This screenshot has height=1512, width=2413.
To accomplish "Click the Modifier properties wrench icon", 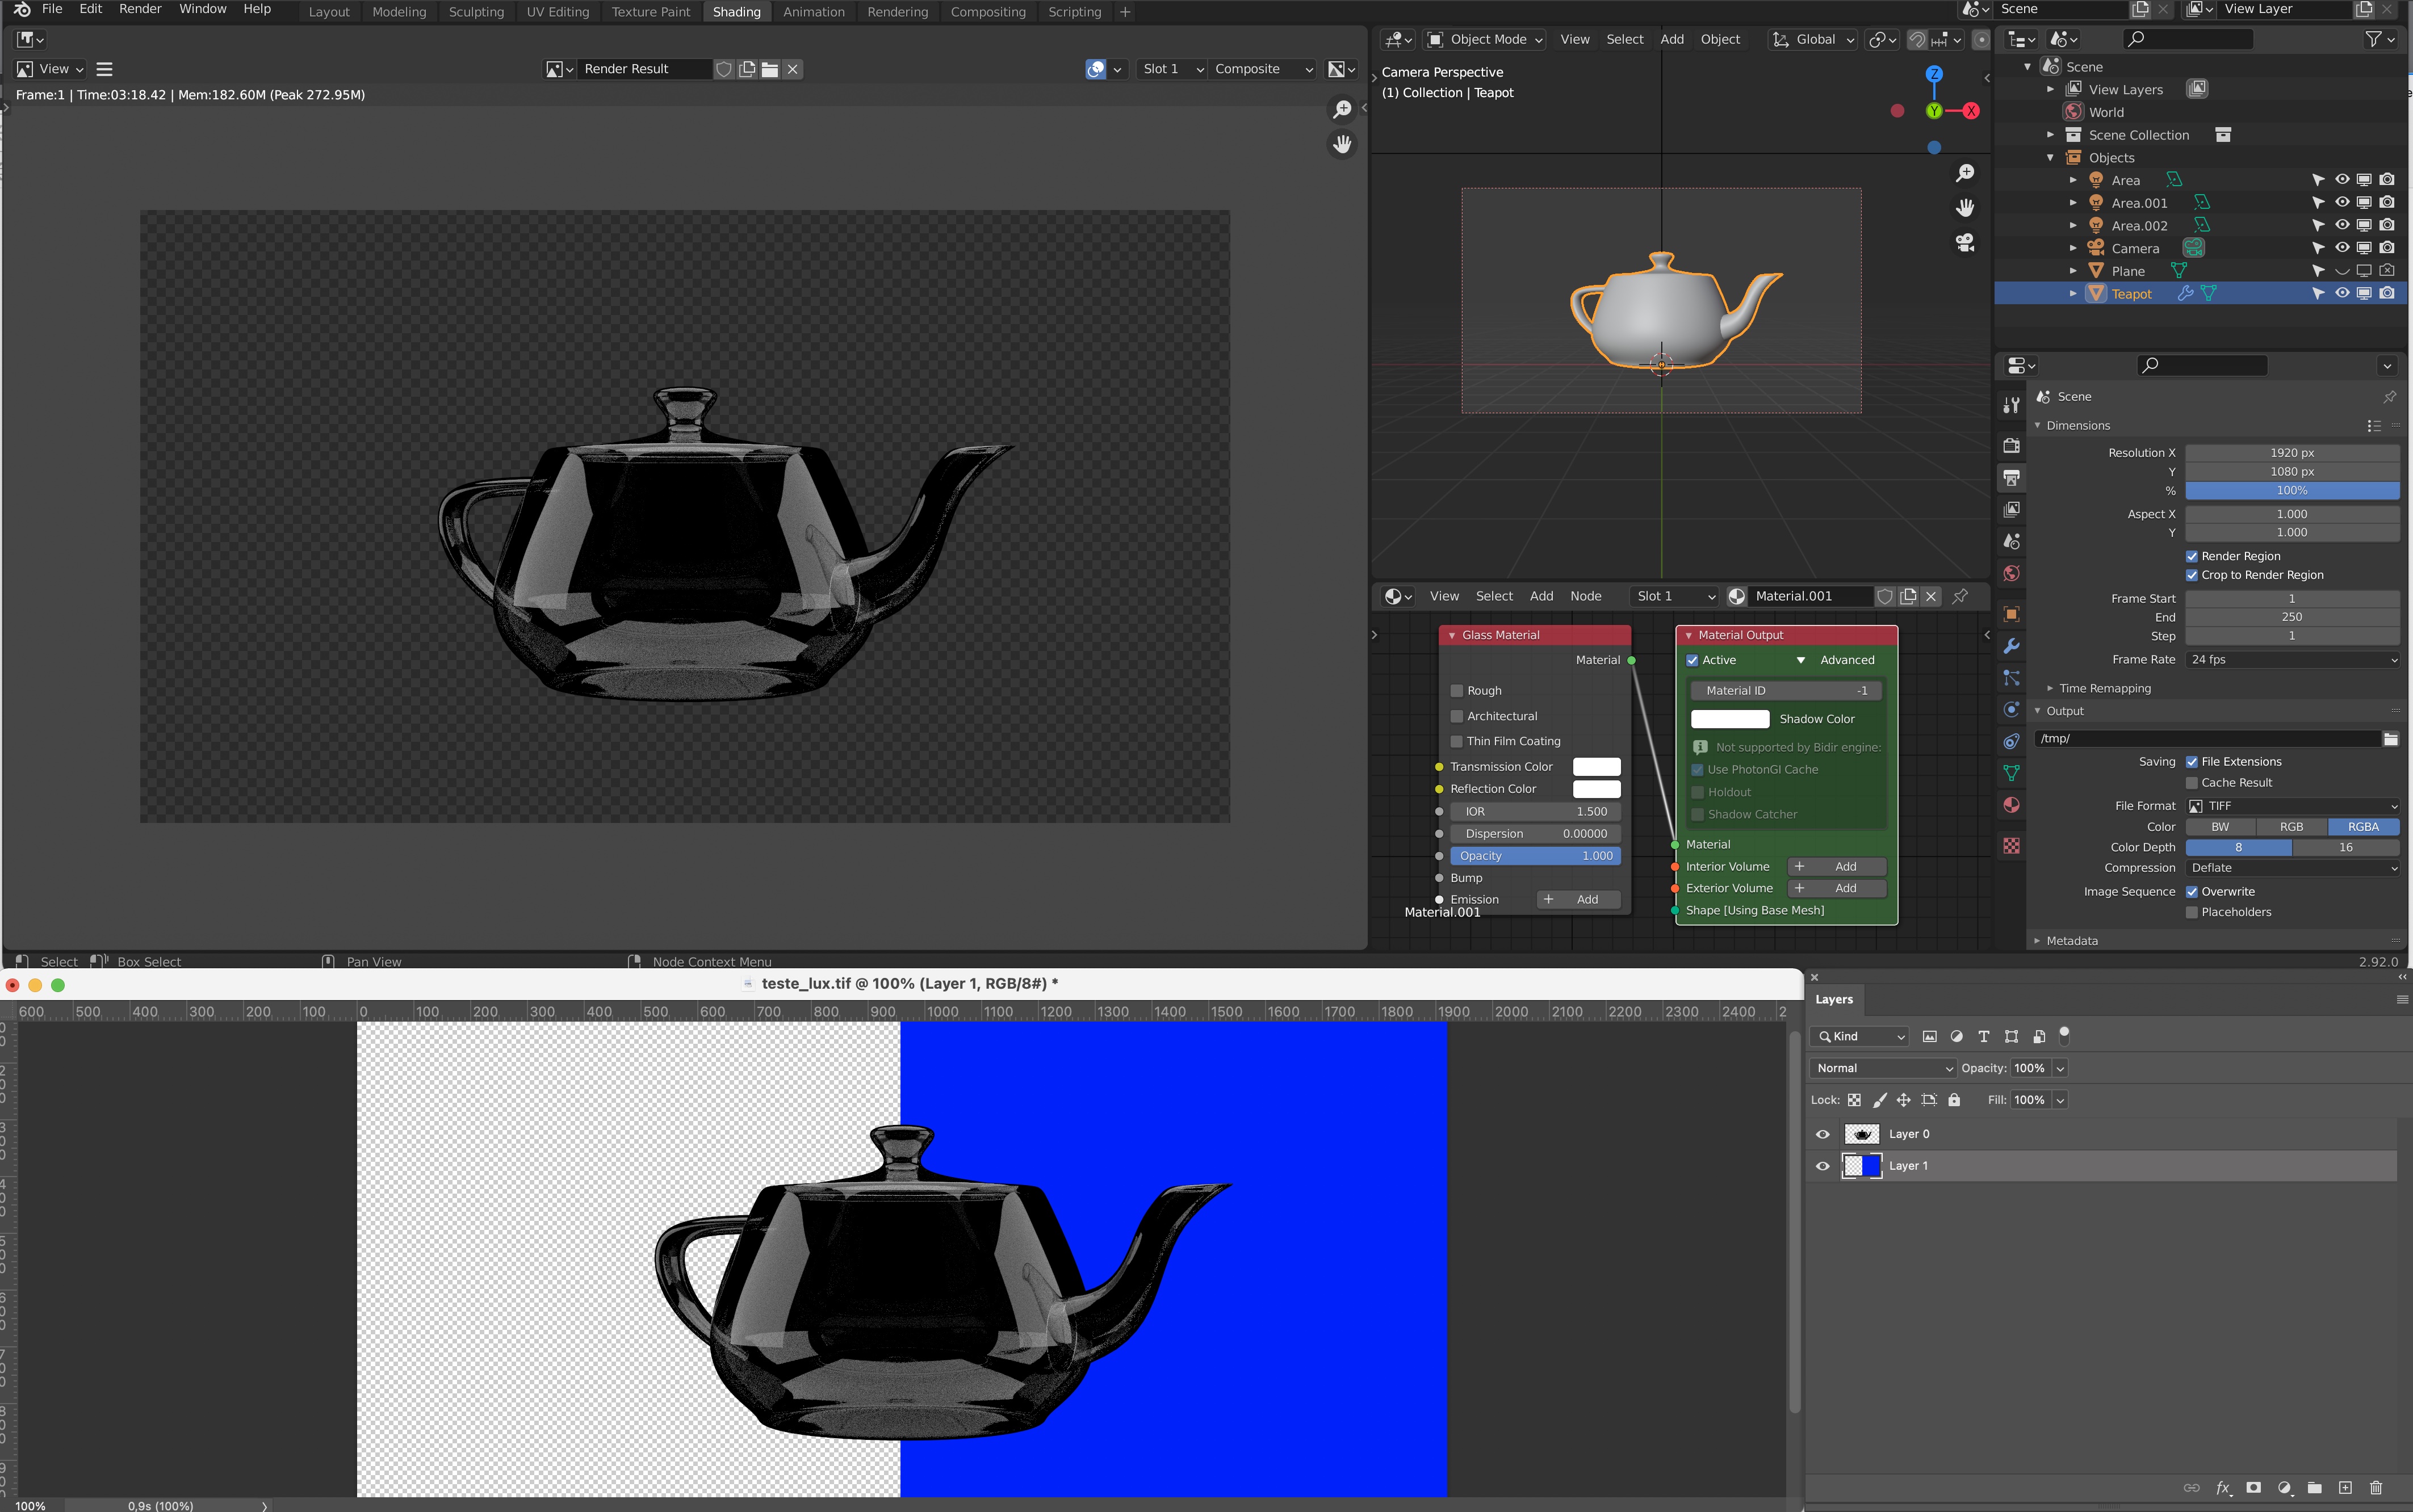I will (2011, 646).
